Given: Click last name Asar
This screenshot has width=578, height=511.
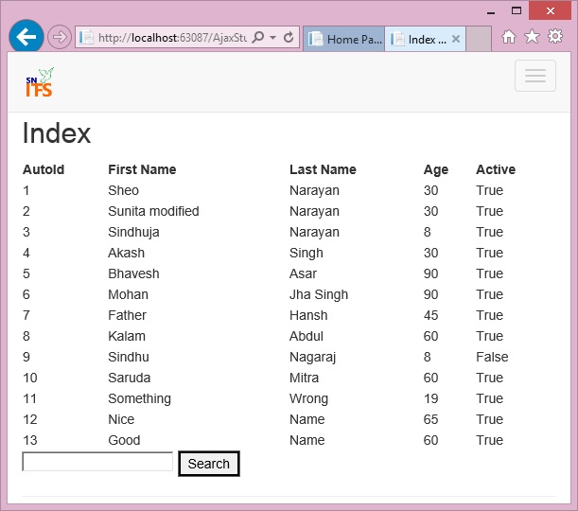Looking at the screenshot, I should (x=303, y=273).
